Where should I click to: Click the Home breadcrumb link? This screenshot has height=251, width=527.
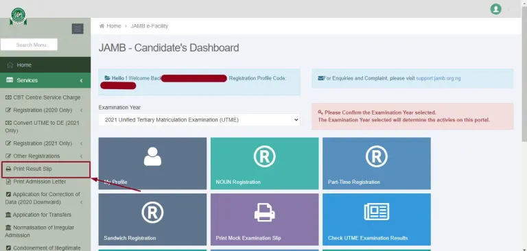(114, 26)
